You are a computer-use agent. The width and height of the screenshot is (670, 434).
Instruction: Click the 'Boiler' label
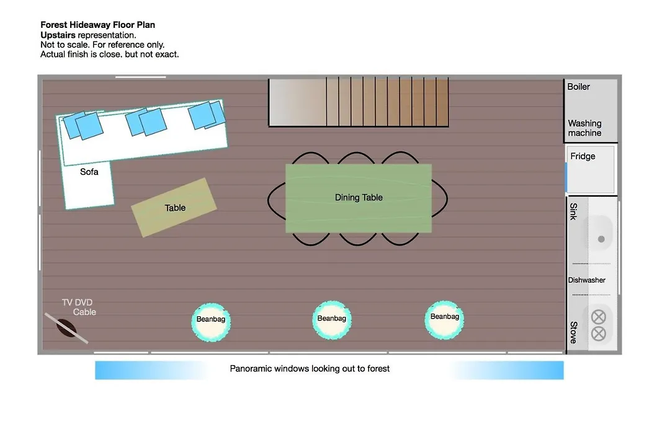point(578,87)
